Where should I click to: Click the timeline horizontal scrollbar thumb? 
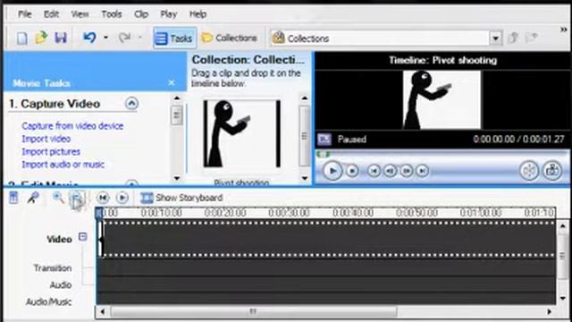click(x=254, y=312)
